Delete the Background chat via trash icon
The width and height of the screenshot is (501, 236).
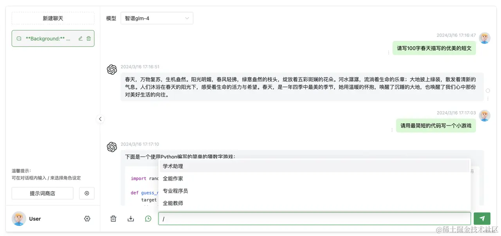pyautogui.click(x=88, y=38)
